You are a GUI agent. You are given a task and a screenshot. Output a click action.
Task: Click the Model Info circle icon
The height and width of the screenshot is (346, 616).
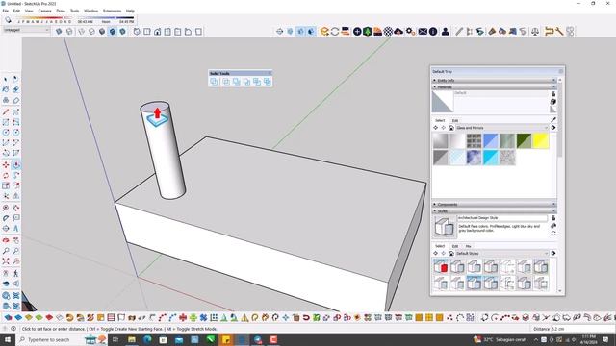(x=433, y=32)
